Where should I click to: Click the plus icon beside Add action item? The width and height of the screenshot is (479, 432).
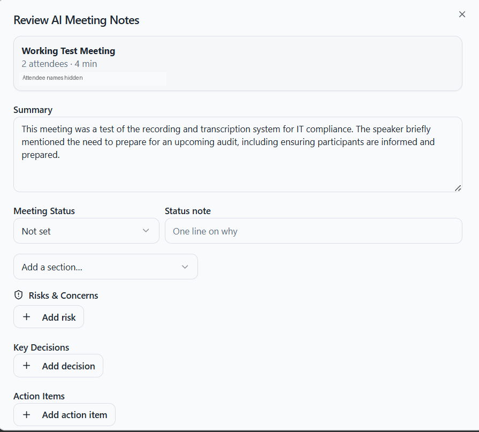27,414
